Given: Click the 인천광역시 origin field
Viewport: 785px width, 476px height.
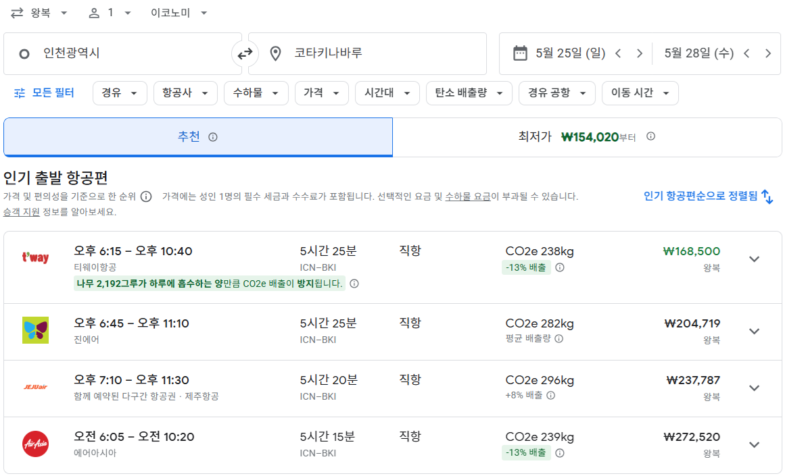Looking at the screenshot, I should [x=122, y=53].
